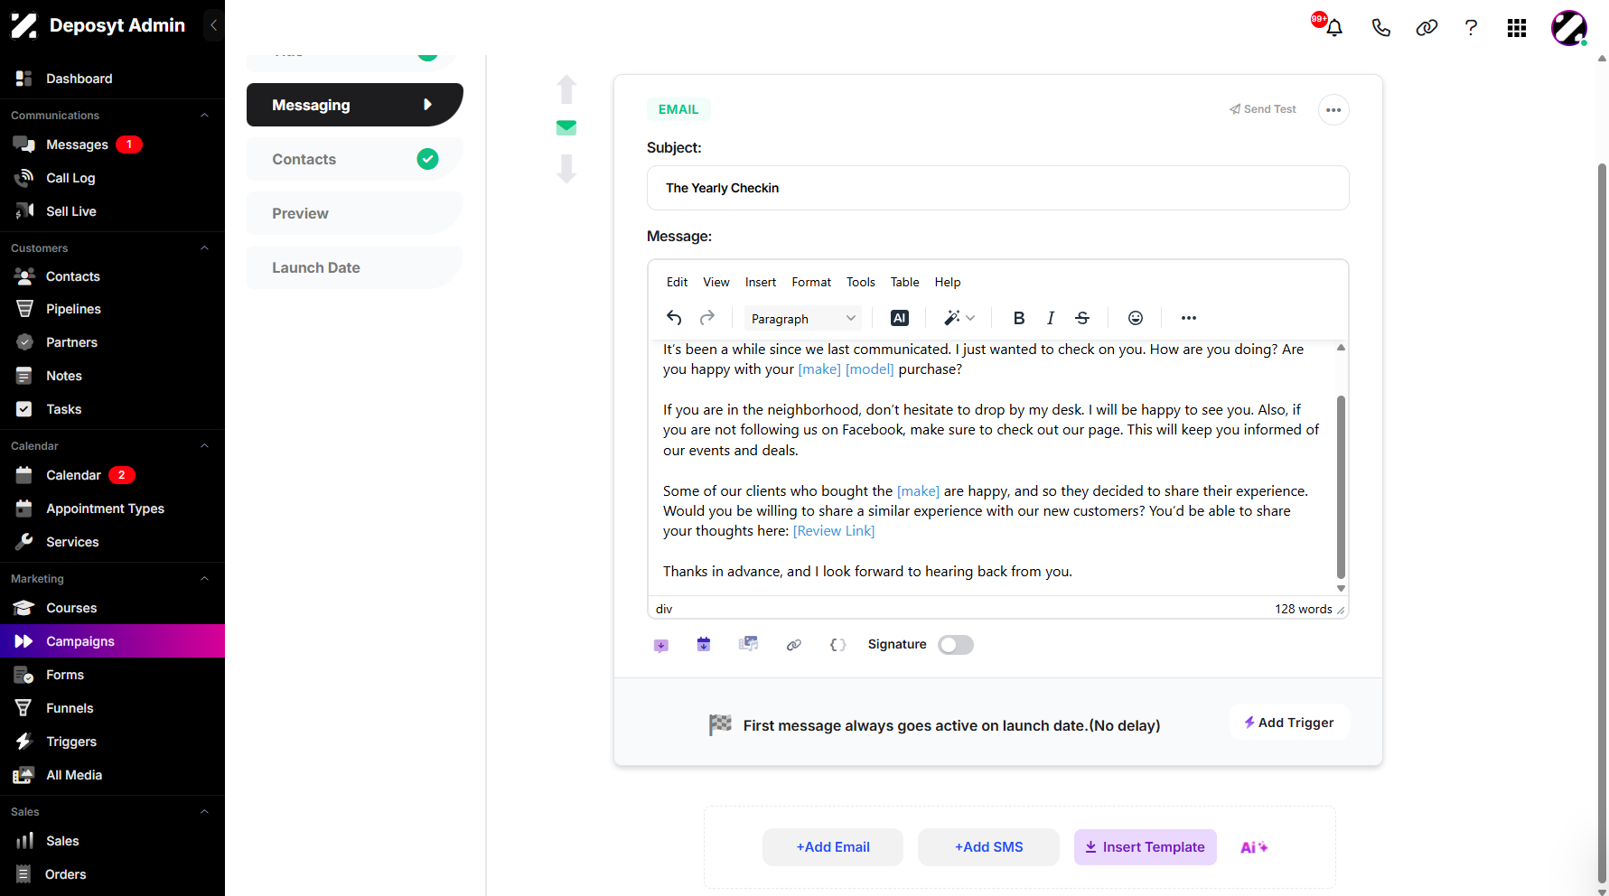Apply italic formatting
Viewport: 1609px width, 896px height.
1051,318
